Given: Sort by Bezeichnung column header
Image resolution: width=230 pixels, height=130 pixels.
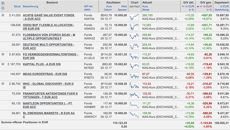Looking at the screenshot, I should click(x=30, y=6).
